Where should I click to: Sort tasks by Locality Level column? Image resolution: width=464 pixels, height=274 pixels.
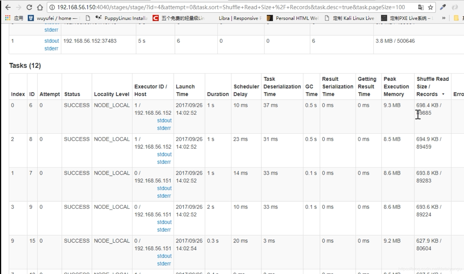(x=112, y=94)
